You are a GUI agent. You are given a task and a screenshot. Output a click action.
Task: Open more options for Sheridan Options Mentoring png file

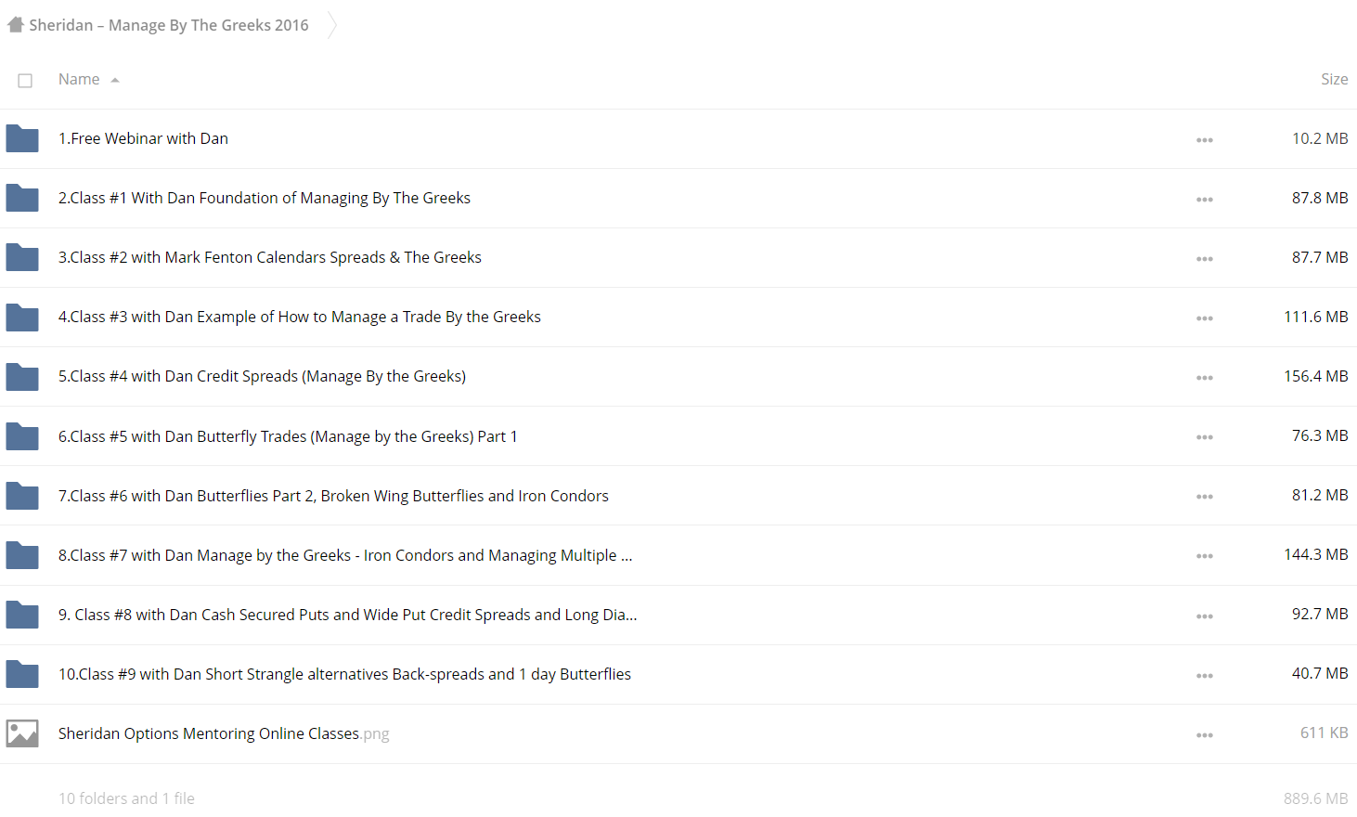click(1205, 735)
